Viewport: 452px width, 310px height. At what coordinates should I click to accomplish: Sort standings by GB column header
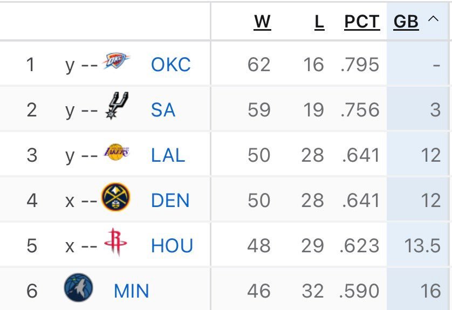tap(406, 22)
